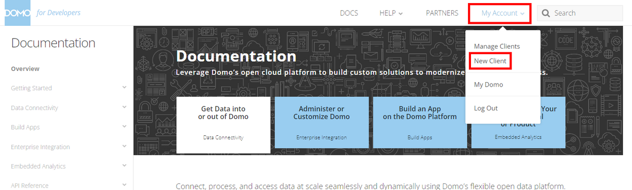The image size is (632, 190).
Task: Open Build an App on Domo Platform card
Action: 420,123
